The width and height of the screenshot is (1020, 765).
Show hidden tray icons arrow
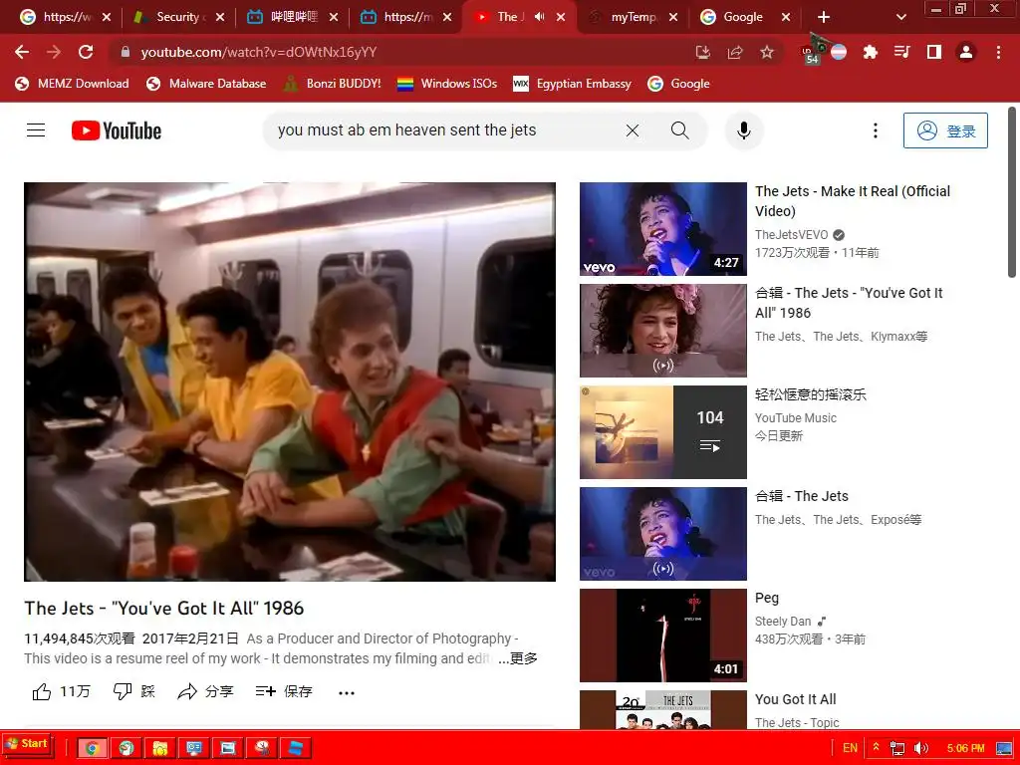[x=877, y=747]
